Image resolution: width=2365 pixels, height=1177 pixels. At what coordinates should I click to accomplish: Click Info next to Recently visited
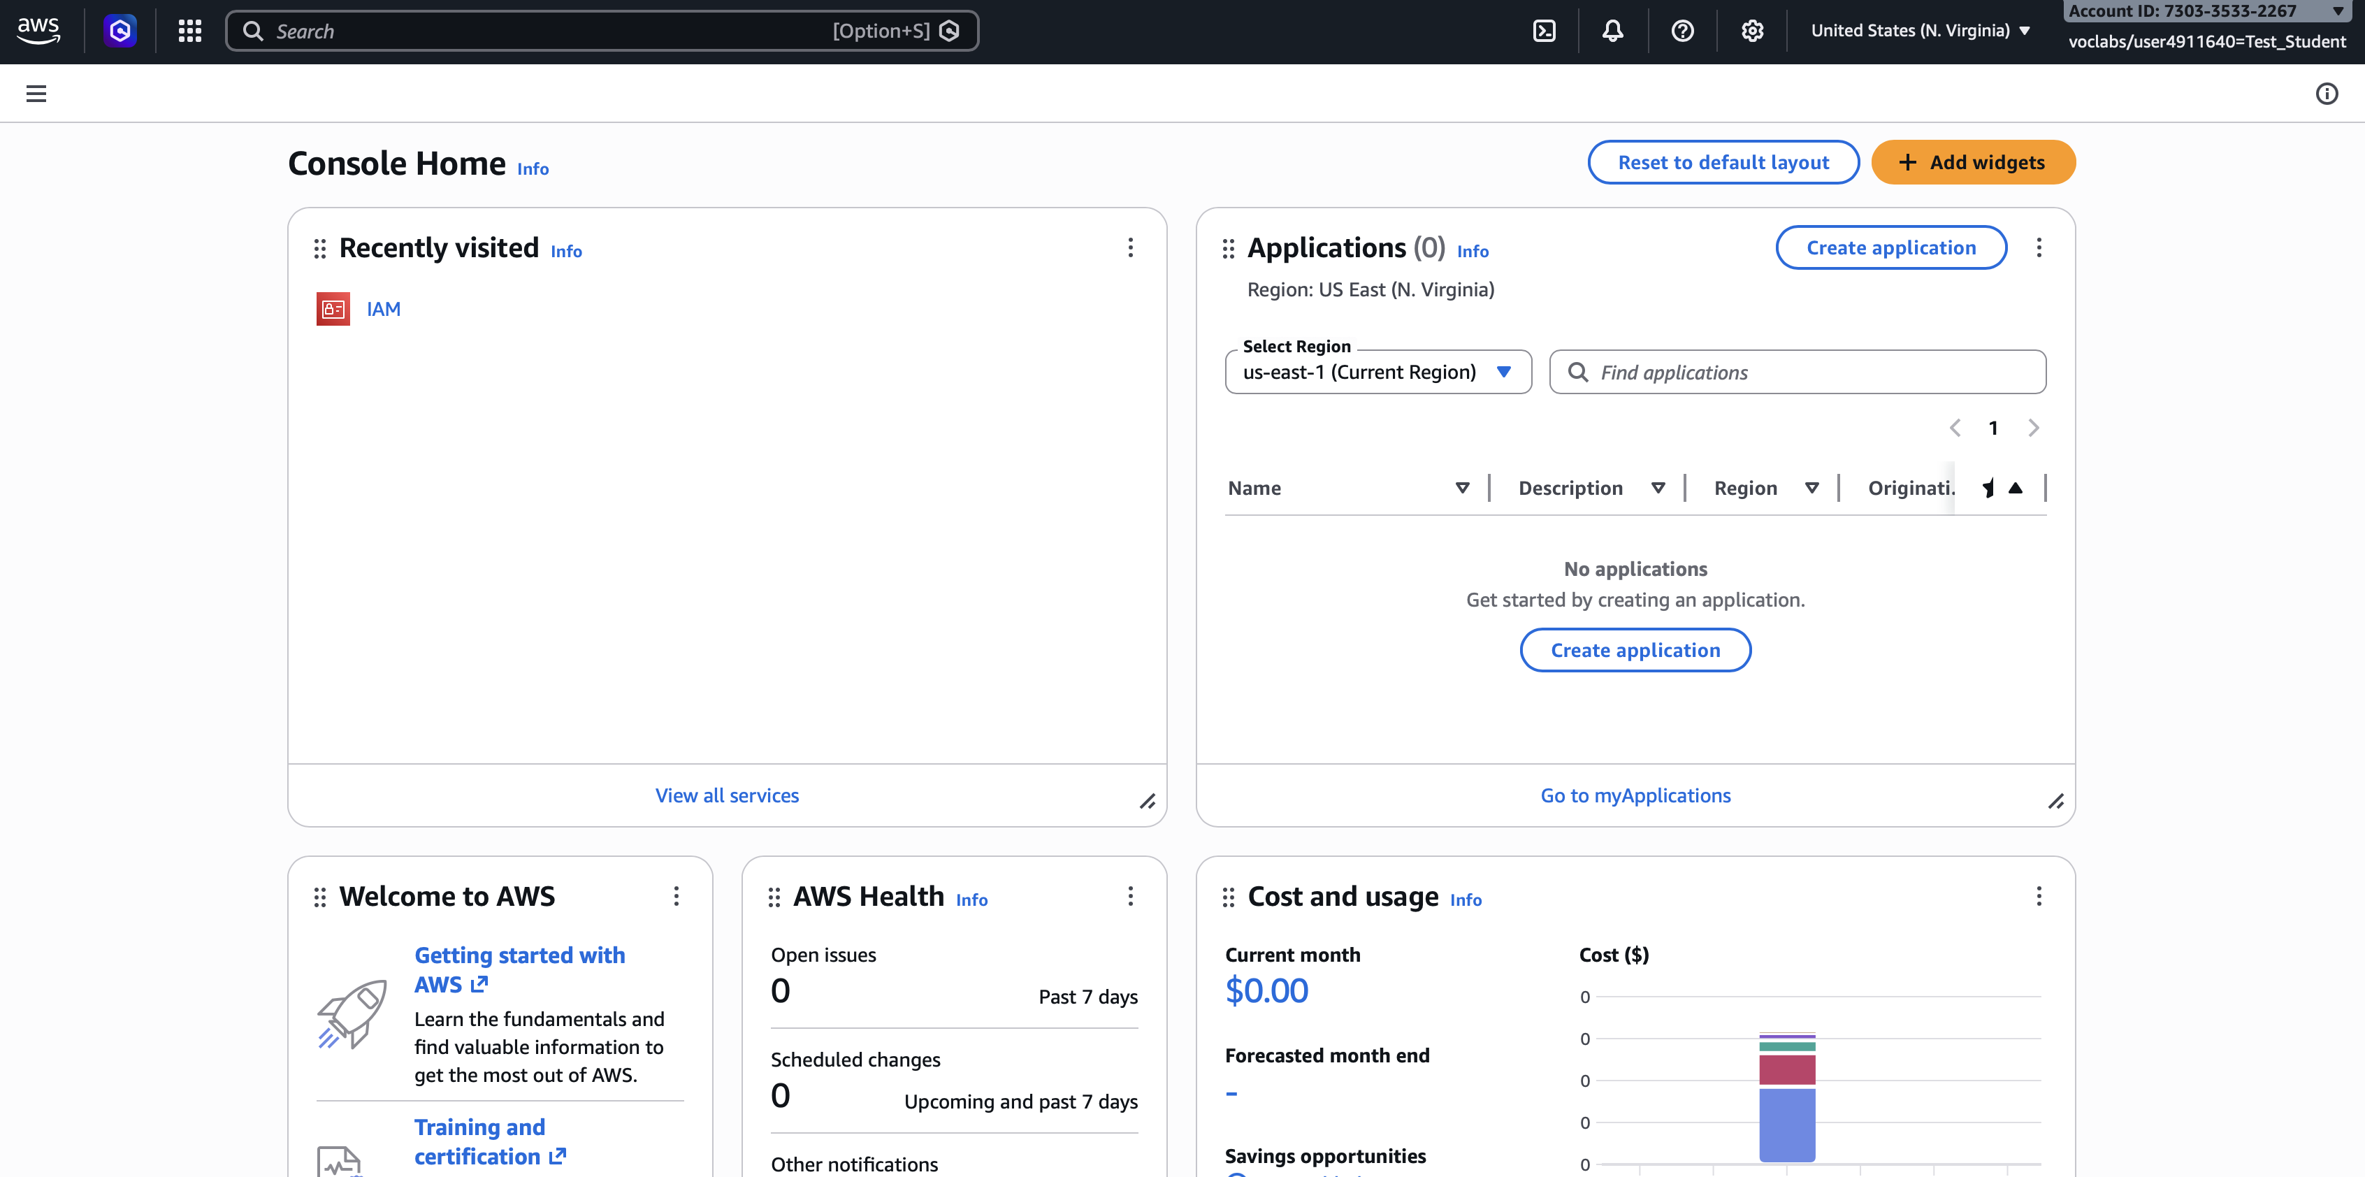(567, 252)
